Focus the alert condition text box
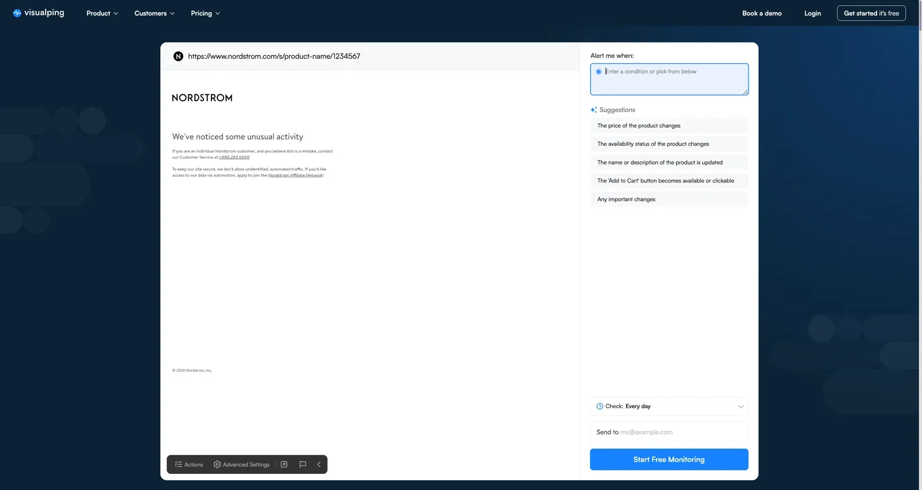This screenshot has height=490, width=922. pyautogui.click(x=669, y=79)
